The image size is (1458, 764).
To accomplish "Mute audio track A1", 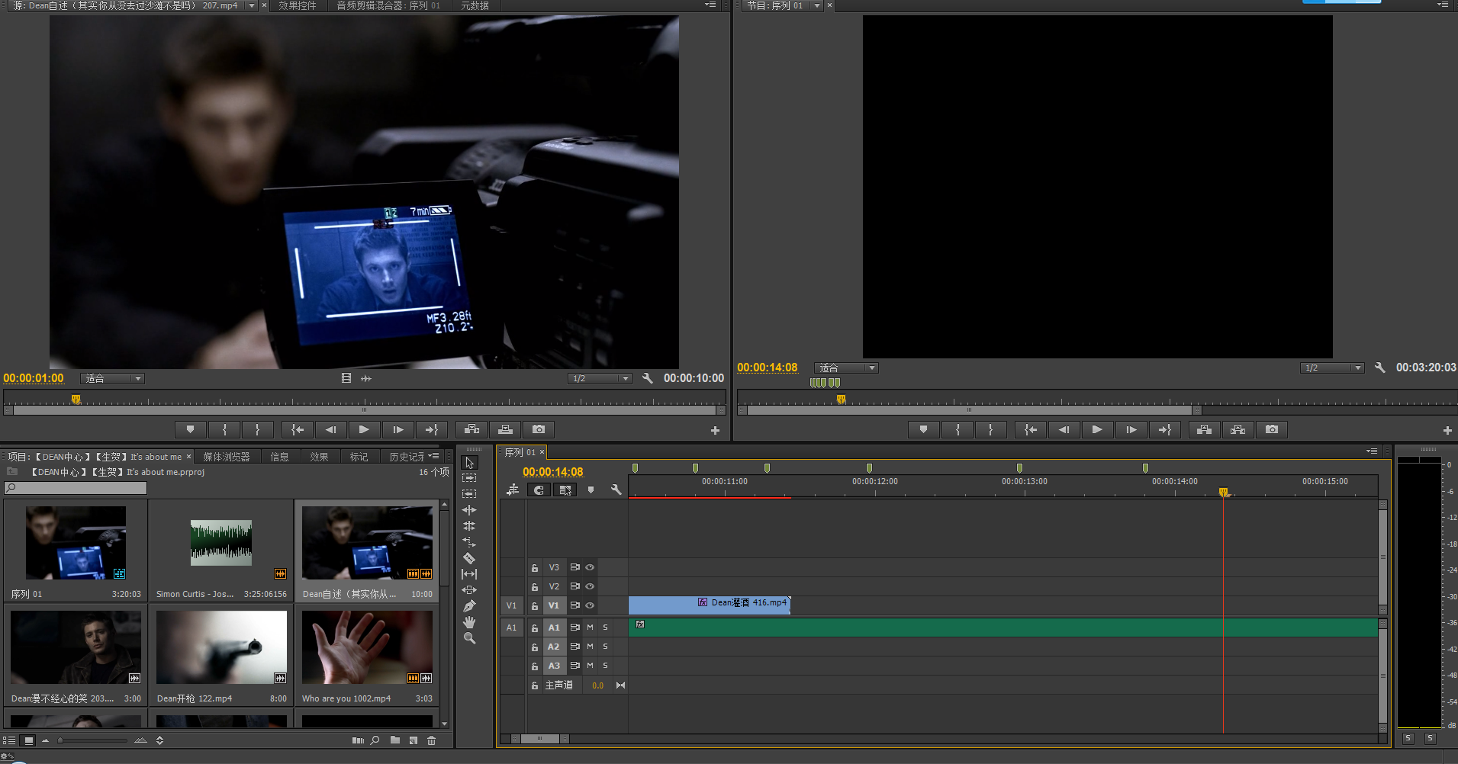I will pyautogui.click(x=590, y=628).
